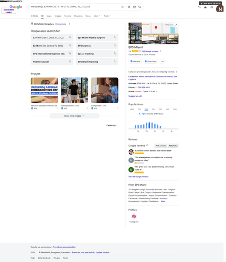Select THU in Popular times
The height and width of the screenshot is (262, 226).
(x=154, y=110)
